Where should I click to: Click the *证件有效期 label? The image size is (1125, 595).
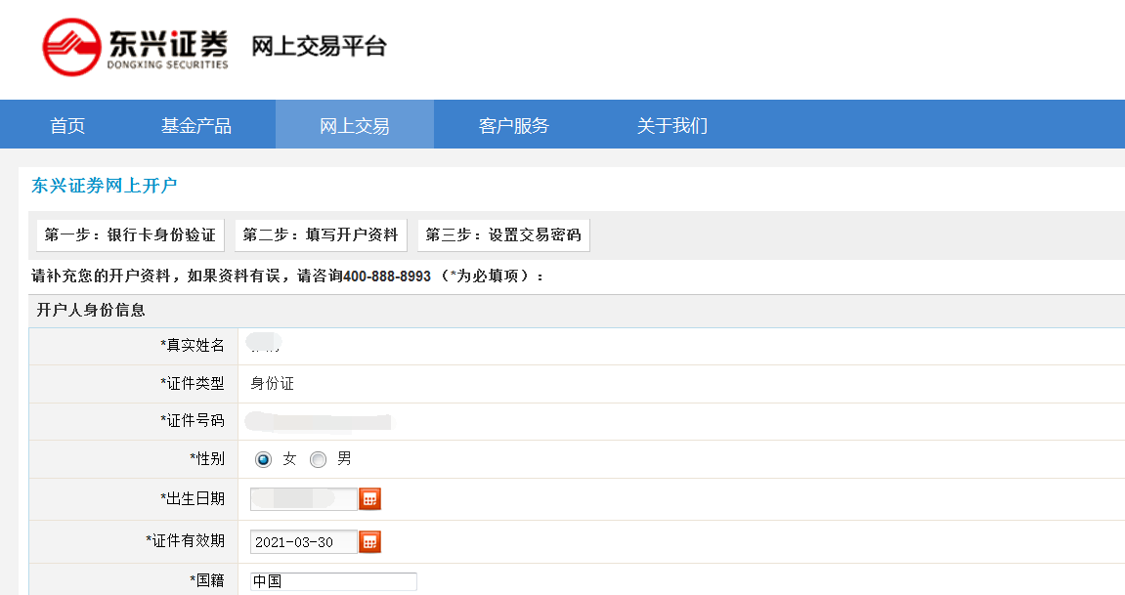point(185,541)
